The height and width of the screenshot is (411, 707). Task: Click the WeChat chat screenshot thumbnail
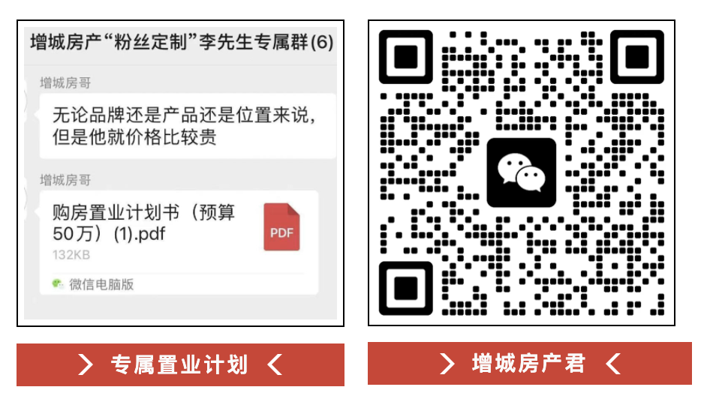click(180, 173)
